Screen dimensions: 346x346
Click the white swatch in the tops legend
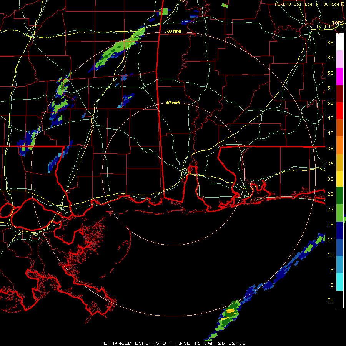point(339,42)
